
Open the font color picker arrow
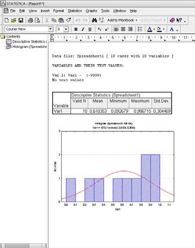pyautogui.click(x=154, y=29)
